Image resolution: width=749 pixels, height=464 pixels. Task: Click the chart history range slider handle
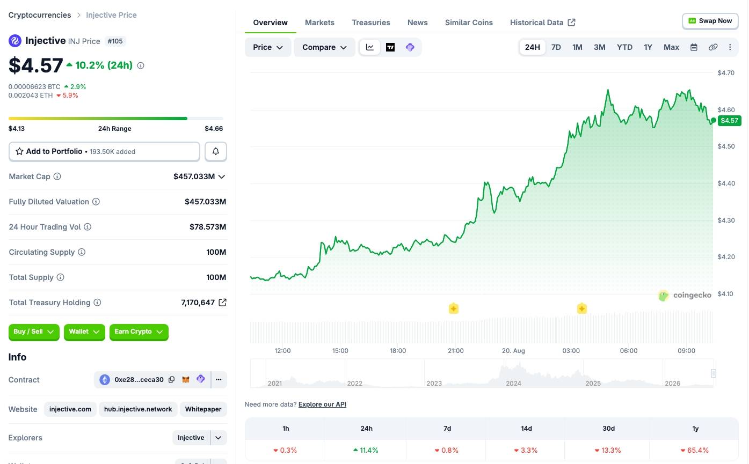click(x=714, y=373)
